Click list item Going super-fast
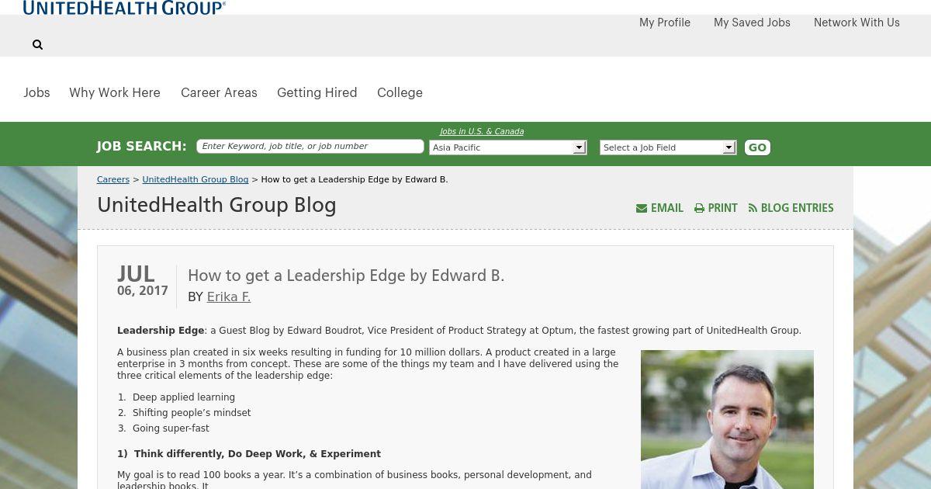The width and height of the screenshot is (931, 489). point(171,428)
